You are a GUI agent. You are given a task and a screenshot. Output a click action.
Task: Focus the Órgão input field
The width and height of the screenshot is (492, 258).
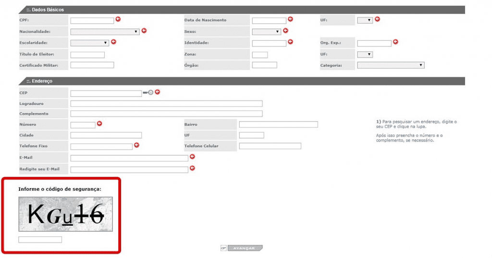coord(265,65)
